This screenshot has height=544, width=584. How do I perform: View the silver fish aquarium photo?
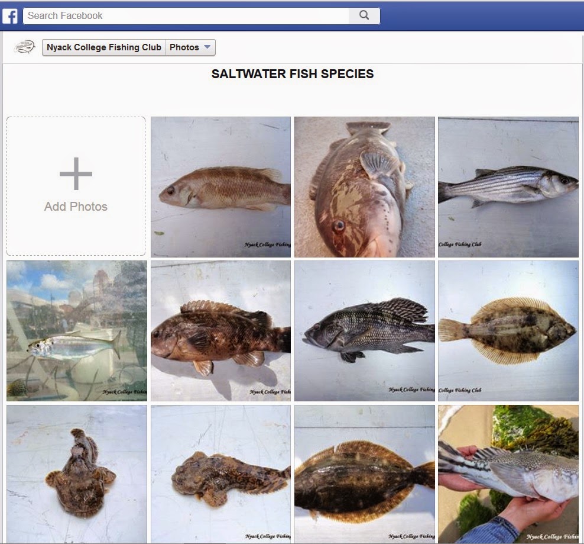click(x=76, y=330)
